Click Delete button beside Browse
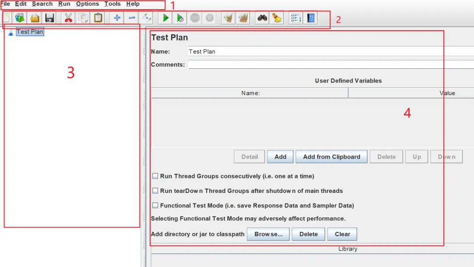The width and height of the screenshot is (474, 267). pyautogui.click(x=309, y=234)
